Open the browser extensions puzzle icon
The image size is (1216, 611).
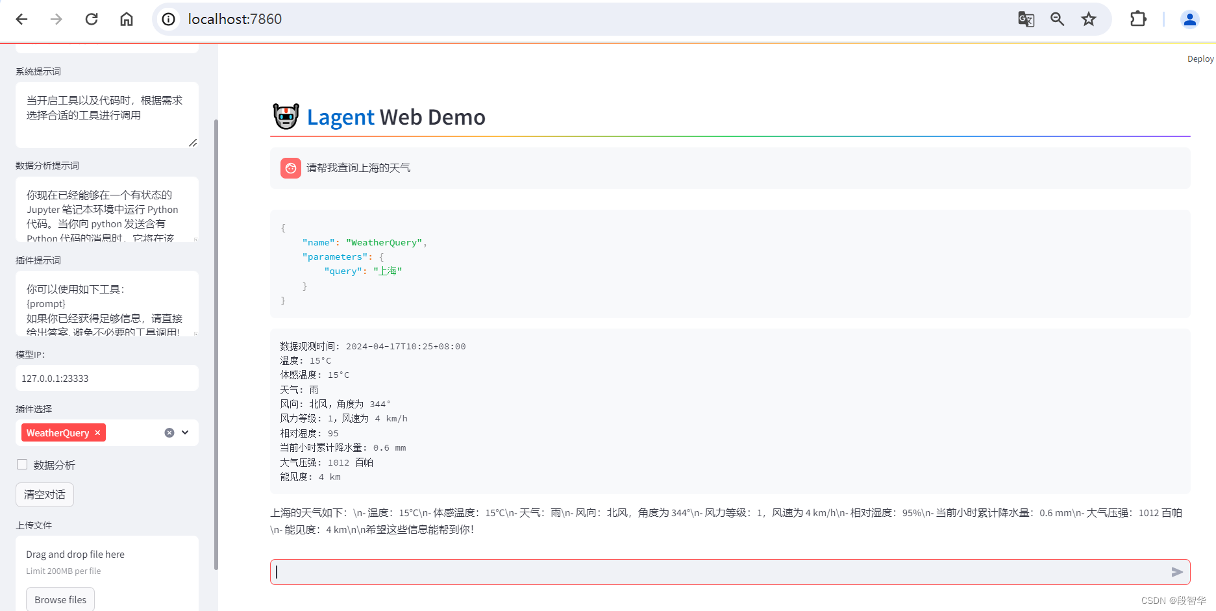(x=1138, y=19)
